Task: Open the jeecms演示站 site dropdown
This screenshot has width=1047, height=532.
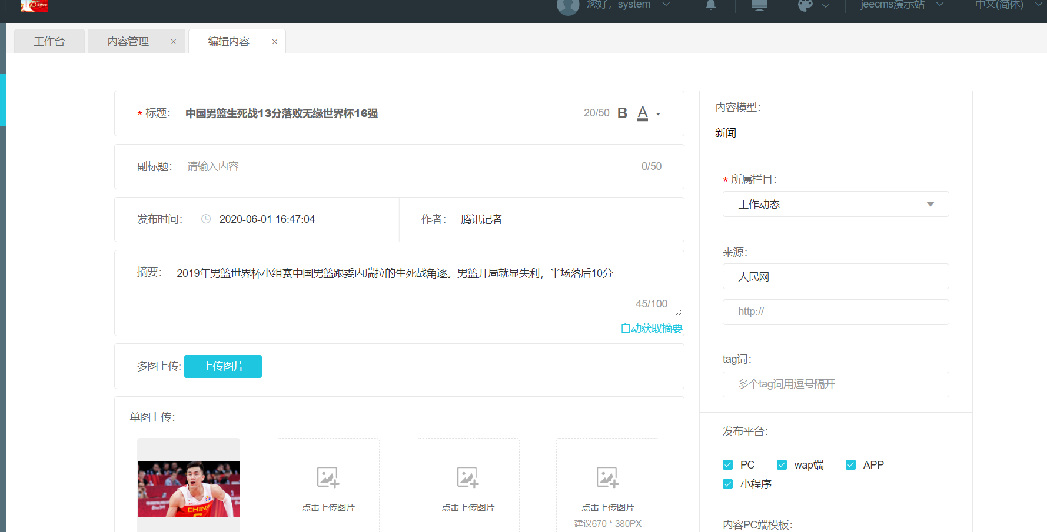Action: pos(900,5)
